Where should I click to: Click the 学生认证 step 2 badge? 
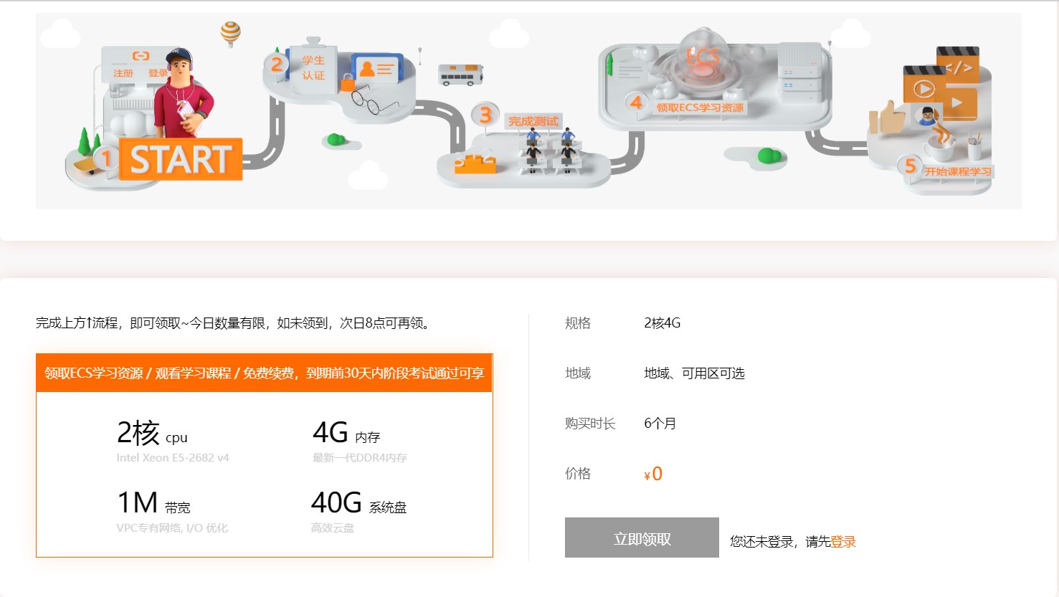click(313, 68)
